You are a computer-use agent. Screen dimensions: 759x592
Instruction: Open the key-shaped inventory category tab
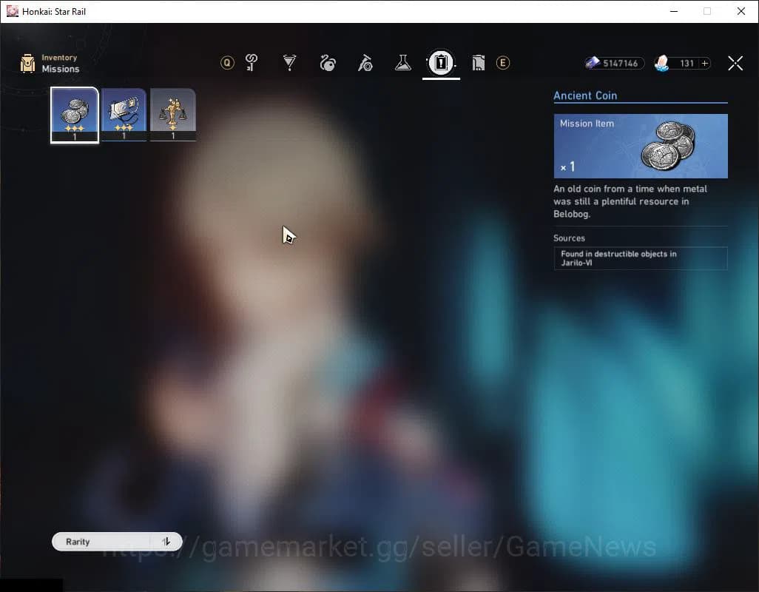pyautogui.click(x=252, y=63)
